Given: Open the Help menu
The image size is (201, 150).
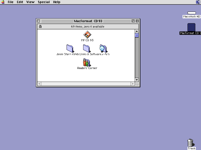Looking at the screenshot, I should (57, 2).
